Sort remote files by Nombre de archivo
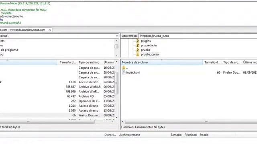Image resolution: width=257 pixels, height=144 pixels. [x=162, y=62]
